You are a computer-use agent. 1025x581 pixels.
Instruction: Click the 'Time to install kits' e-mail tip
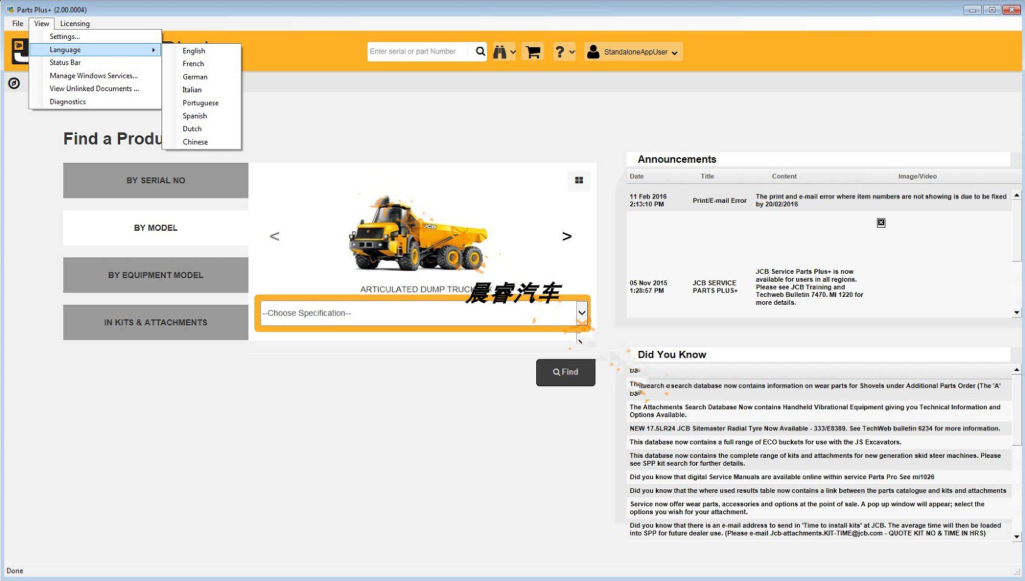click(x=815, y=529)
